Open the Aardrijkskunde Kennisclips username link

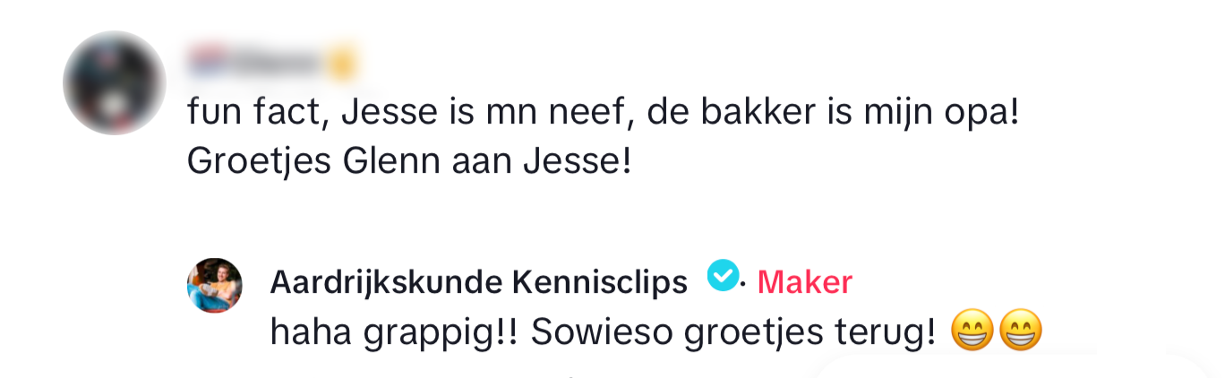point(478,282)
